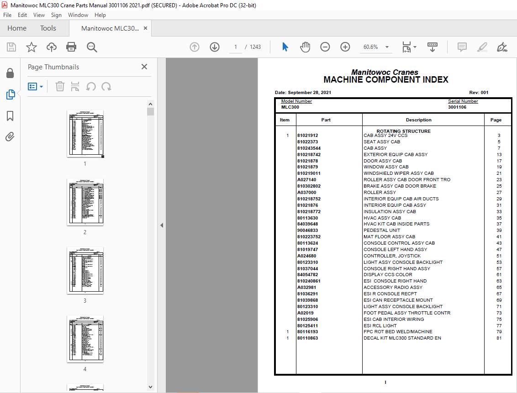Click the print pages icon in thumbnails panel
Viewport: 517px width, 393px height.
point(75,87)
